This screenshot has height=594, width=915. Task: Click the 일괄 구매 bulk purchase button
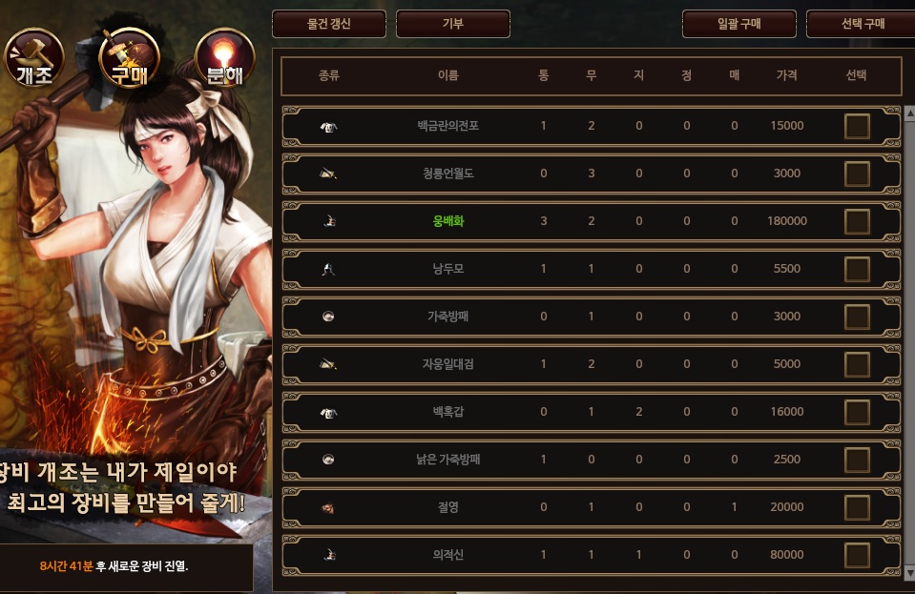tap(738, 24)
